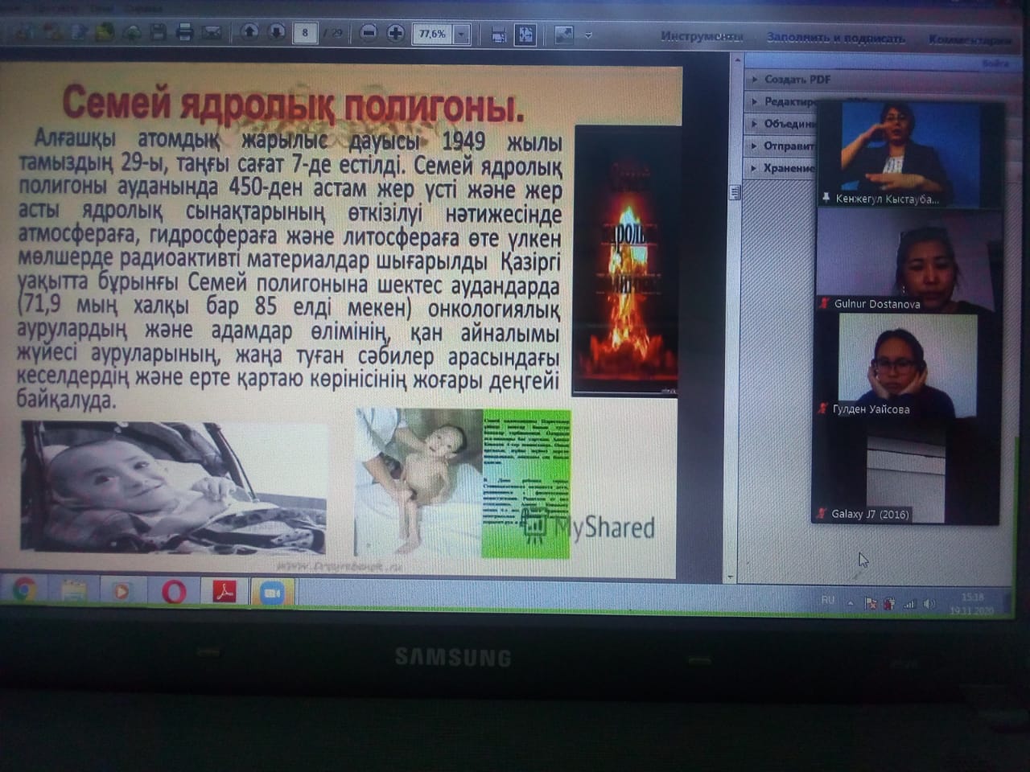This screenshot has width=1030, height=772.
Task: Expand the Создать PDF section
Action: click(797, 80)
